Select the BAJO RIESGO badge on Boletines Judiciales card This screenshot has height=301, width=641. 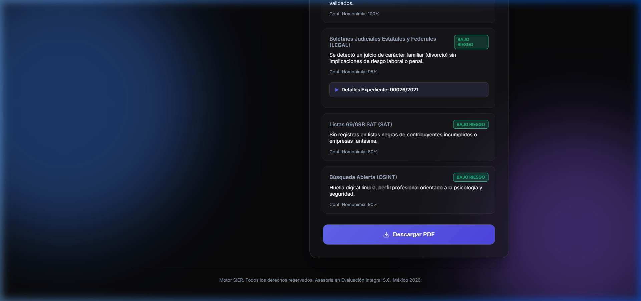(471, 42)
